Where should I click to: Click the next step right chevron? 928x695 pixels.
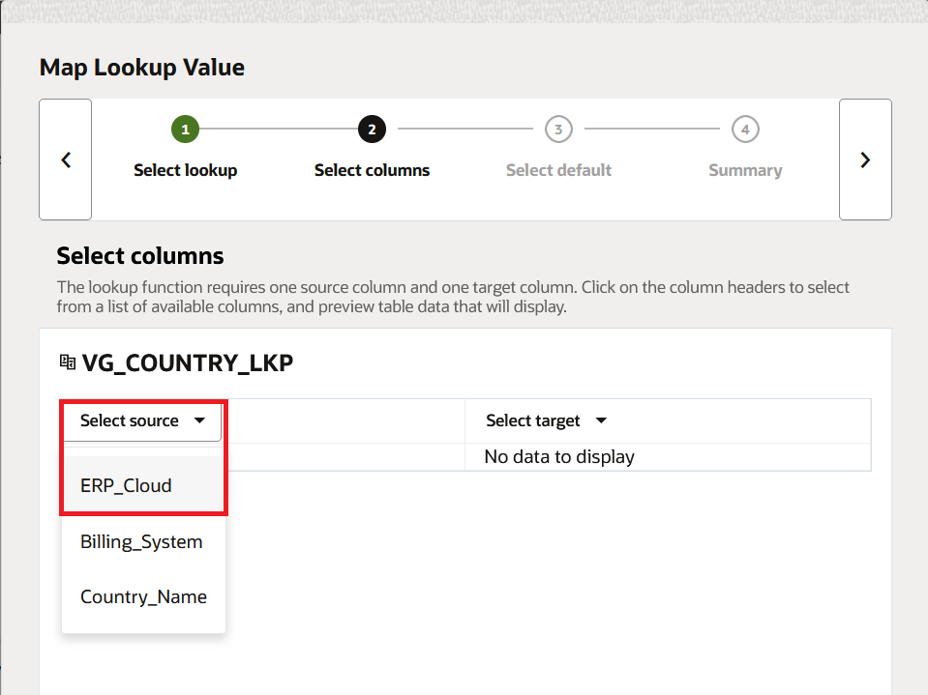(865, 160)
